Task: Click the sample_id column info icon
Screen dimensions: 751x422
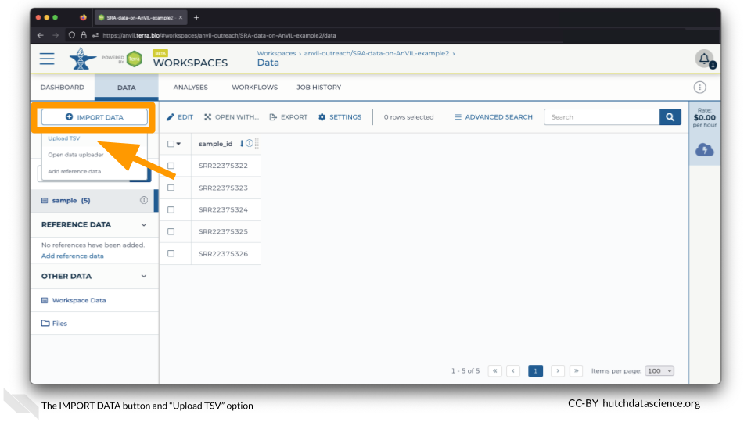Action: click(x=249, y=143)
